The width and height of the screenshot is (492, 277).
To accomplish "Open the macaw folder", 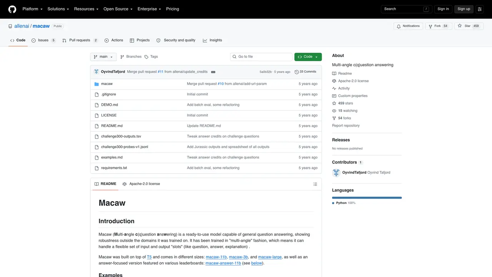I will (x=107, y=84).
